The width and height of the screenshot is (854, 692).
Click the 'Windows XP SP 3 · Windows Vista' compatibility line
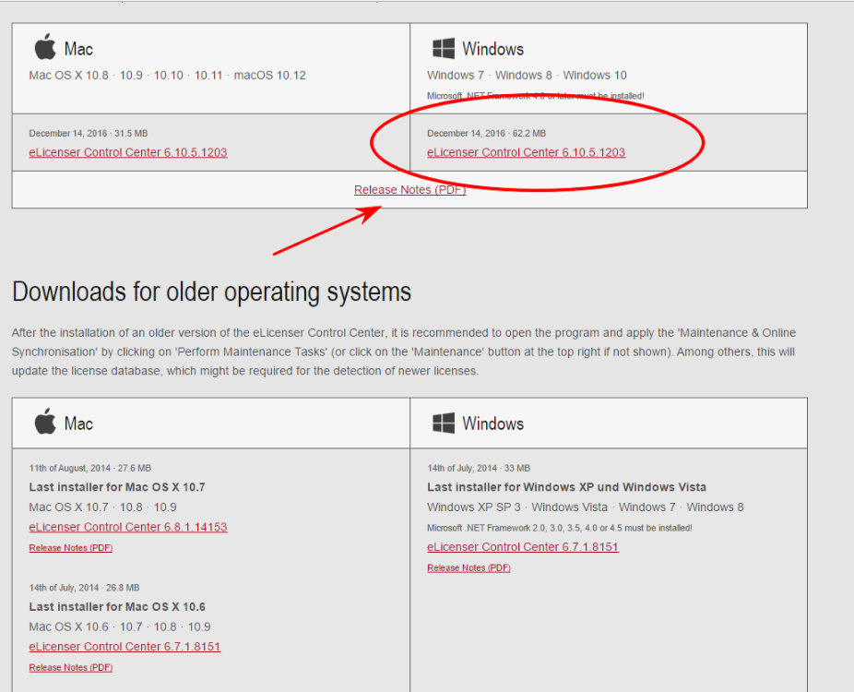point(585,507)
